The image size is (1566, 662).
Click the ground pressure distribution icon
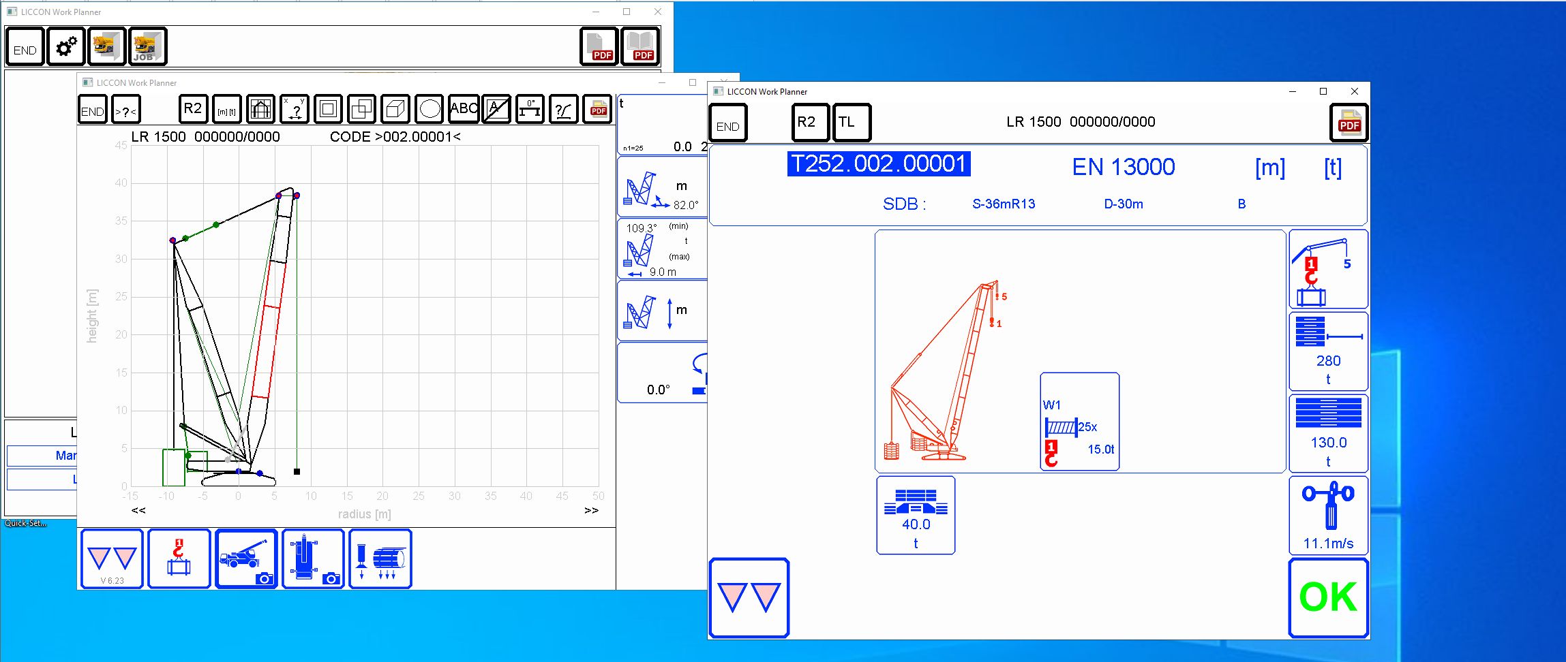(x=380, y=558)
